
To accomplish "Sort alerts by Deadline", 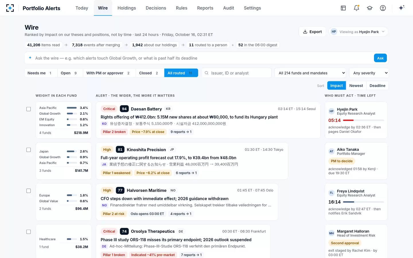I will coord(377,86).
